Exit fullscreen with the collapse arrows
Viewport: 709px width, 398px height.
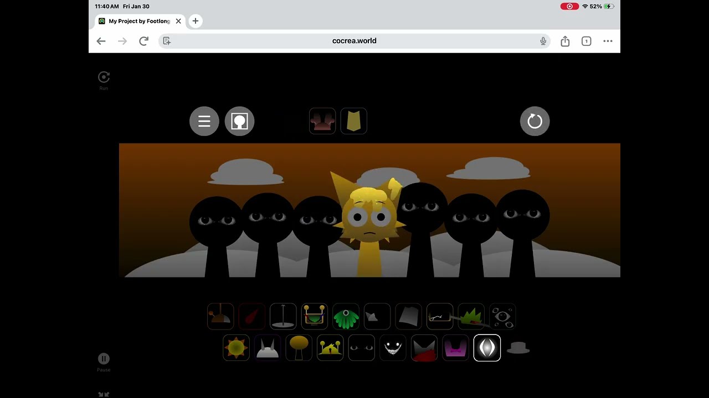tap(104, 394)
